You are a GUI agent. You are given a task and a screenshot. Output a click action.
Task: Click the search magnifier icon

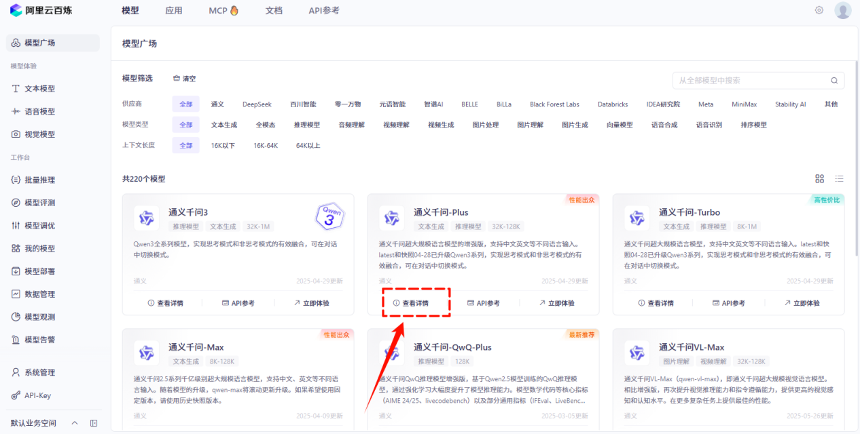click(x=834, y=81)
